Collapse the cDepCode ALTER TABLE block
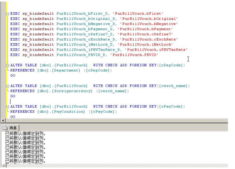Viewport: 235px width, 169px height. pos(8,66)
